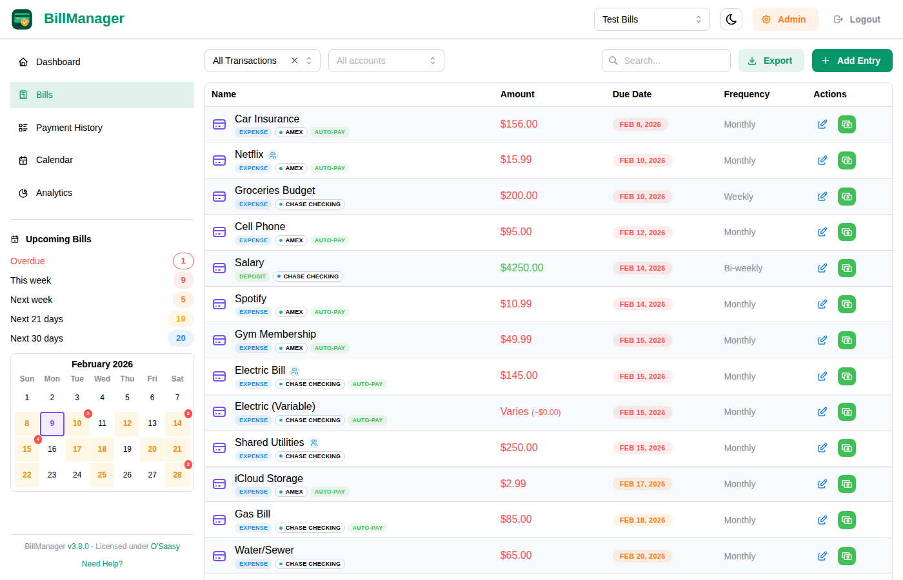The height and width of the screenshot is (580, 903).
Task: Click the edit icon for Car Insurance
Action: click(x=822, y=124)
